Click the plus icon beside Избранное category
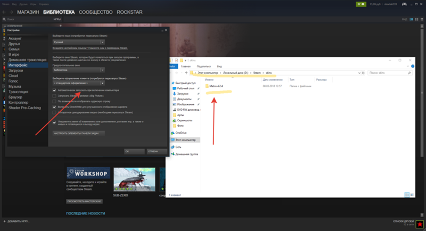Screen dimensions: 426x231 click(x=61, y=26)
